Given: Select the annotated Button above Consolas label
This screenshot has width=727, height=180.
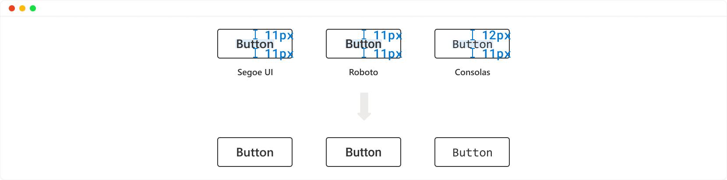Looking at the screenshot, I should click(472, 44).
